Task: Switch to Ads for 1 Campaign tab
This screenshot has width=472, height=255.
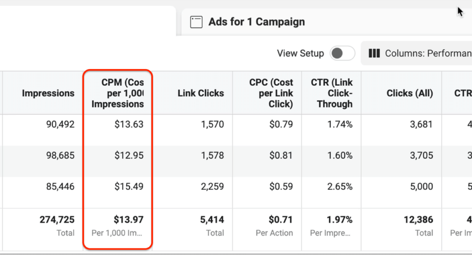Action: click(256, 22)
